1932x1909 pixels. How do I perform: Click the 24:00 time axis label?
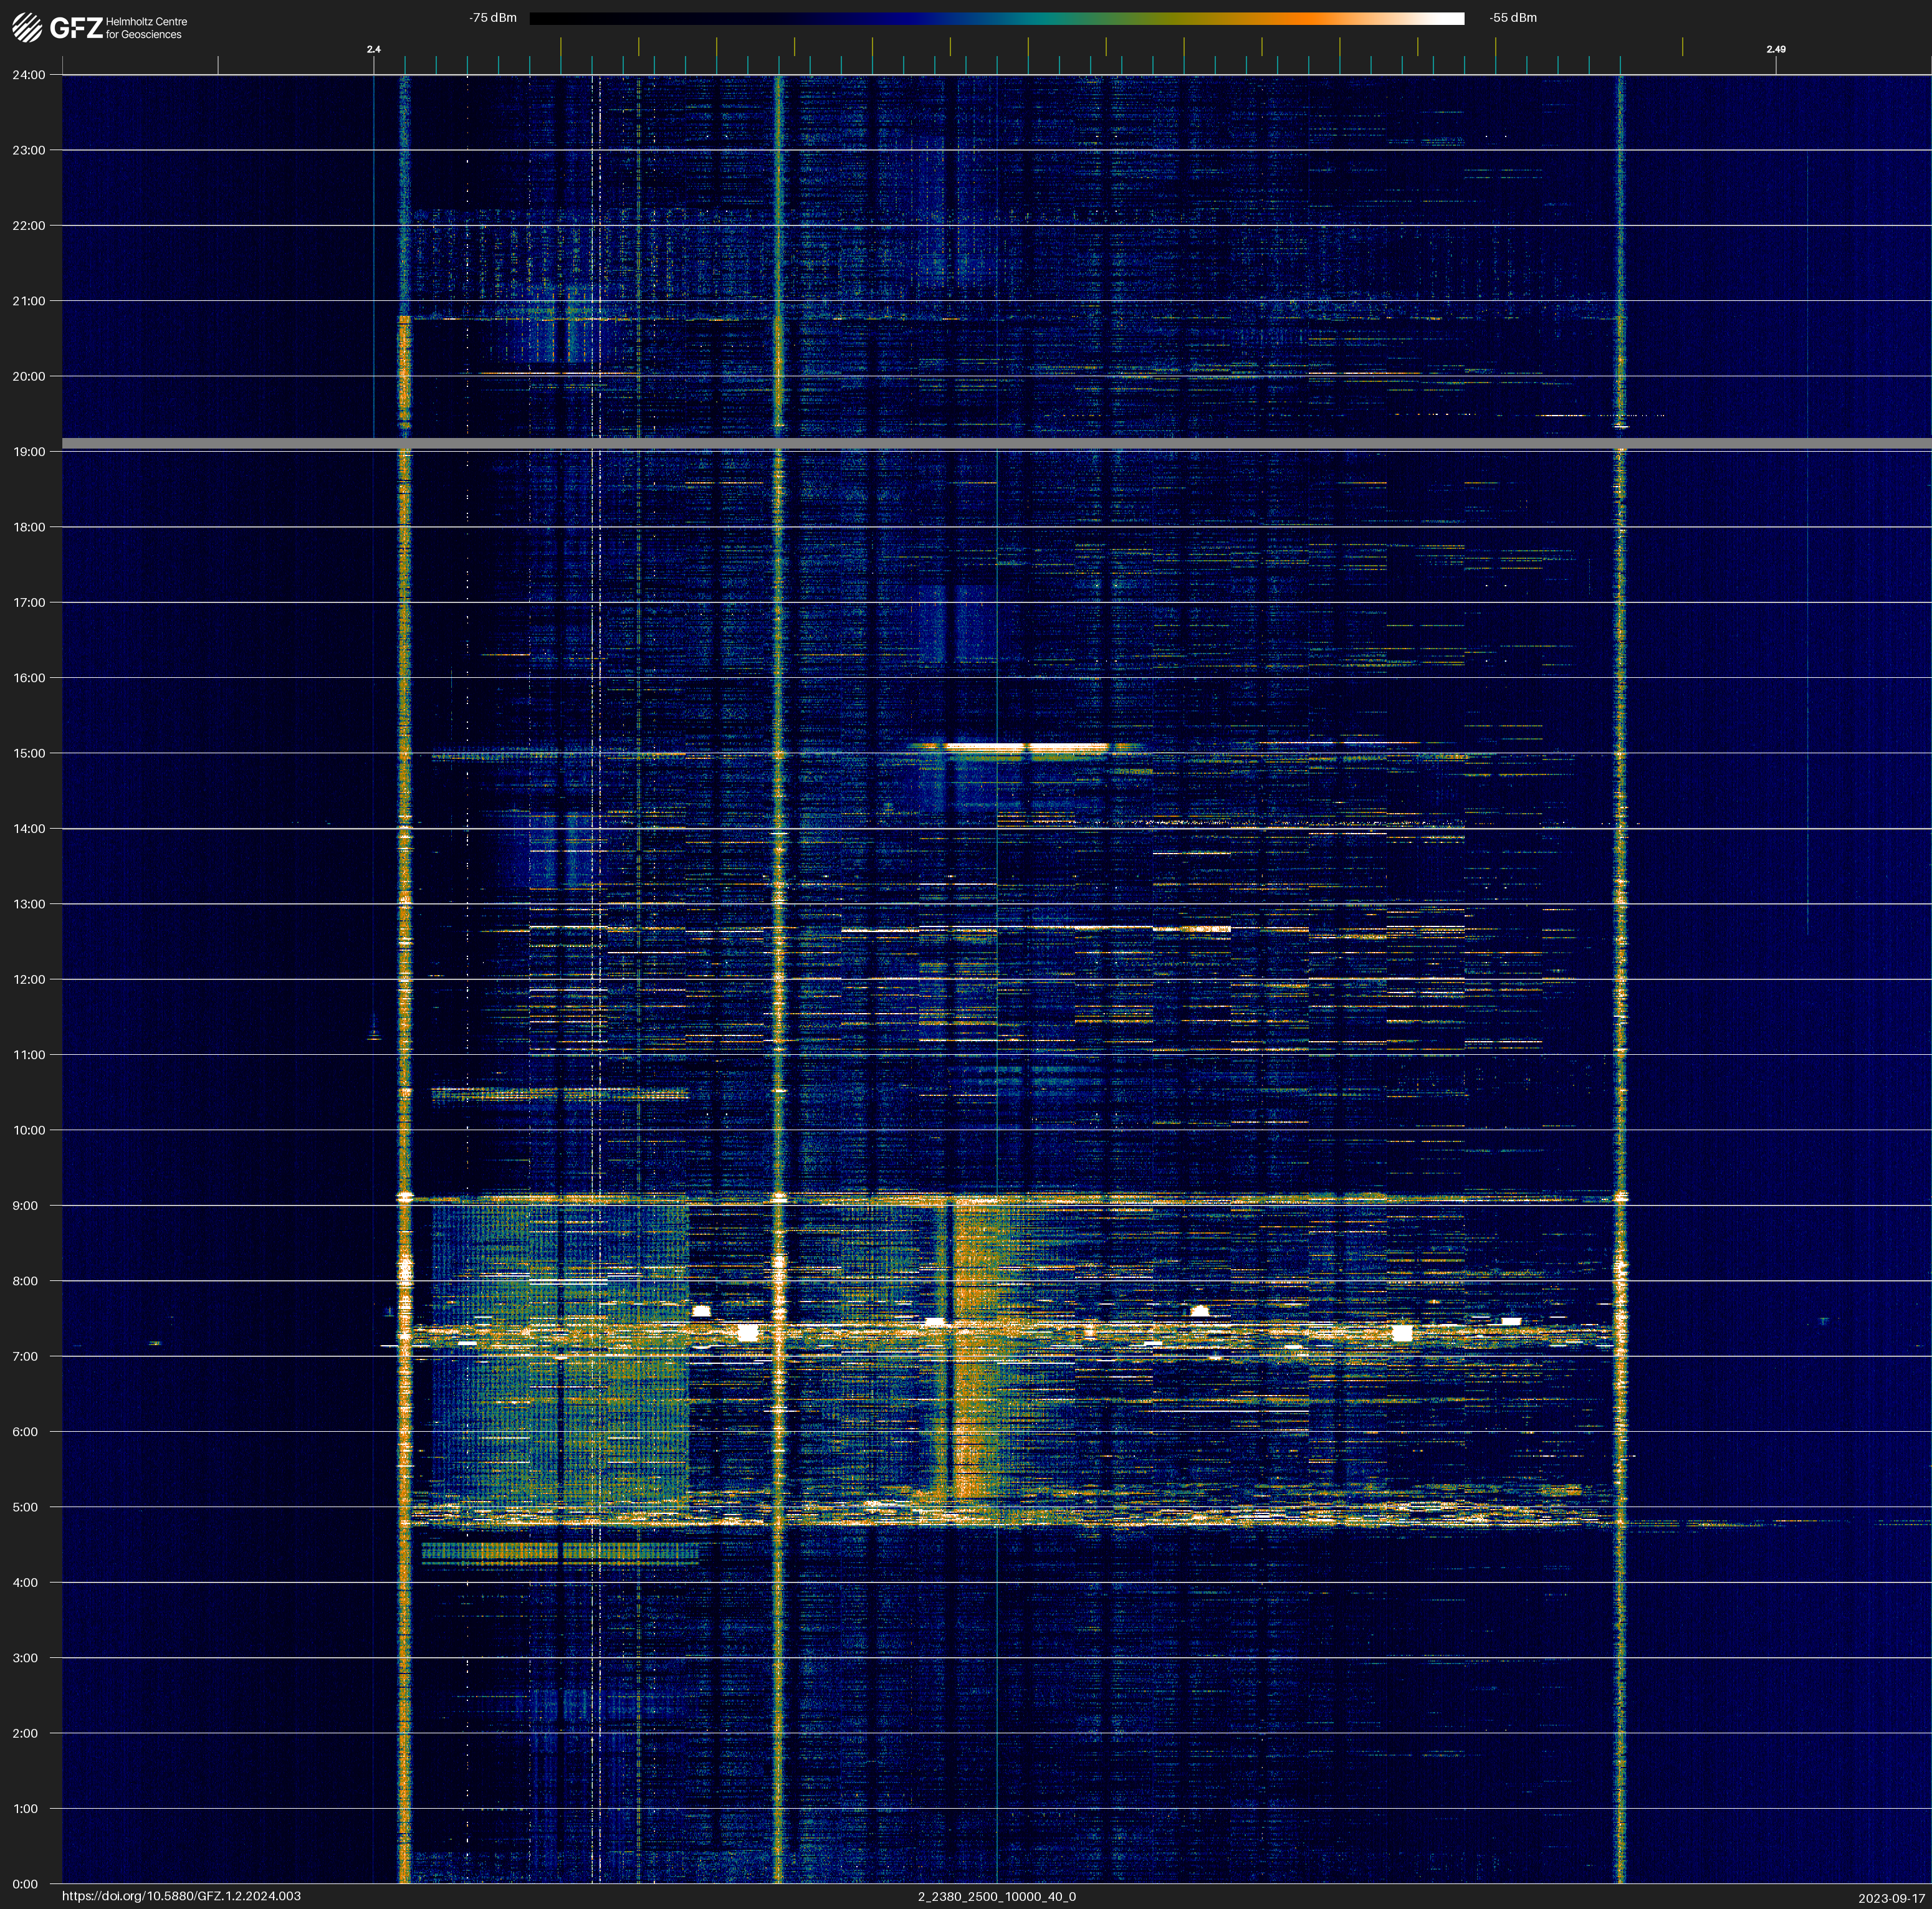(28, 75)
